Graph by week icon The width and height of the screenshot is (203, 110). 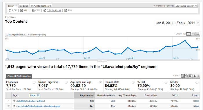coord(193,34)
